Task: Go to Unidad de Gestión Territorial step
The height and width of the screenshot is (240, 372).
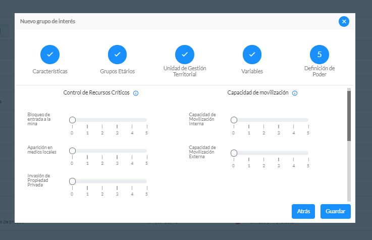Action: (185, 55)
